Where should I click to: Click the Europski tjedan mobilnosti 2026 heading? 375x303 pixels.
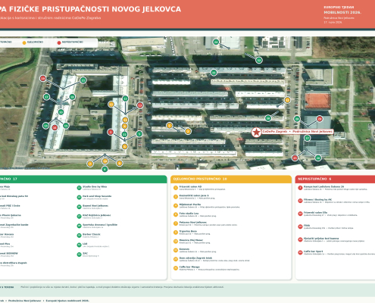tap(342, 10)
